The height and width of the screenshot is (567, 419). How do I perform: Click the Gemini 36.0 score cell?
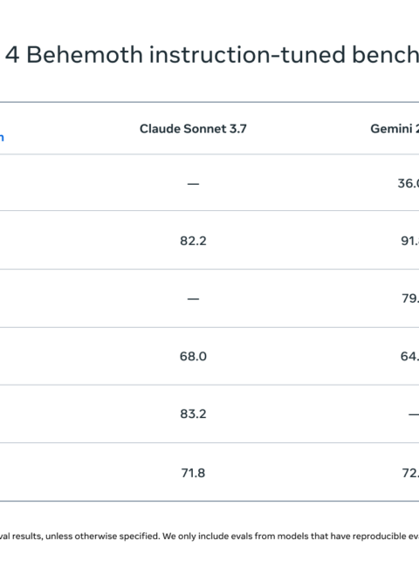point(409,183)
